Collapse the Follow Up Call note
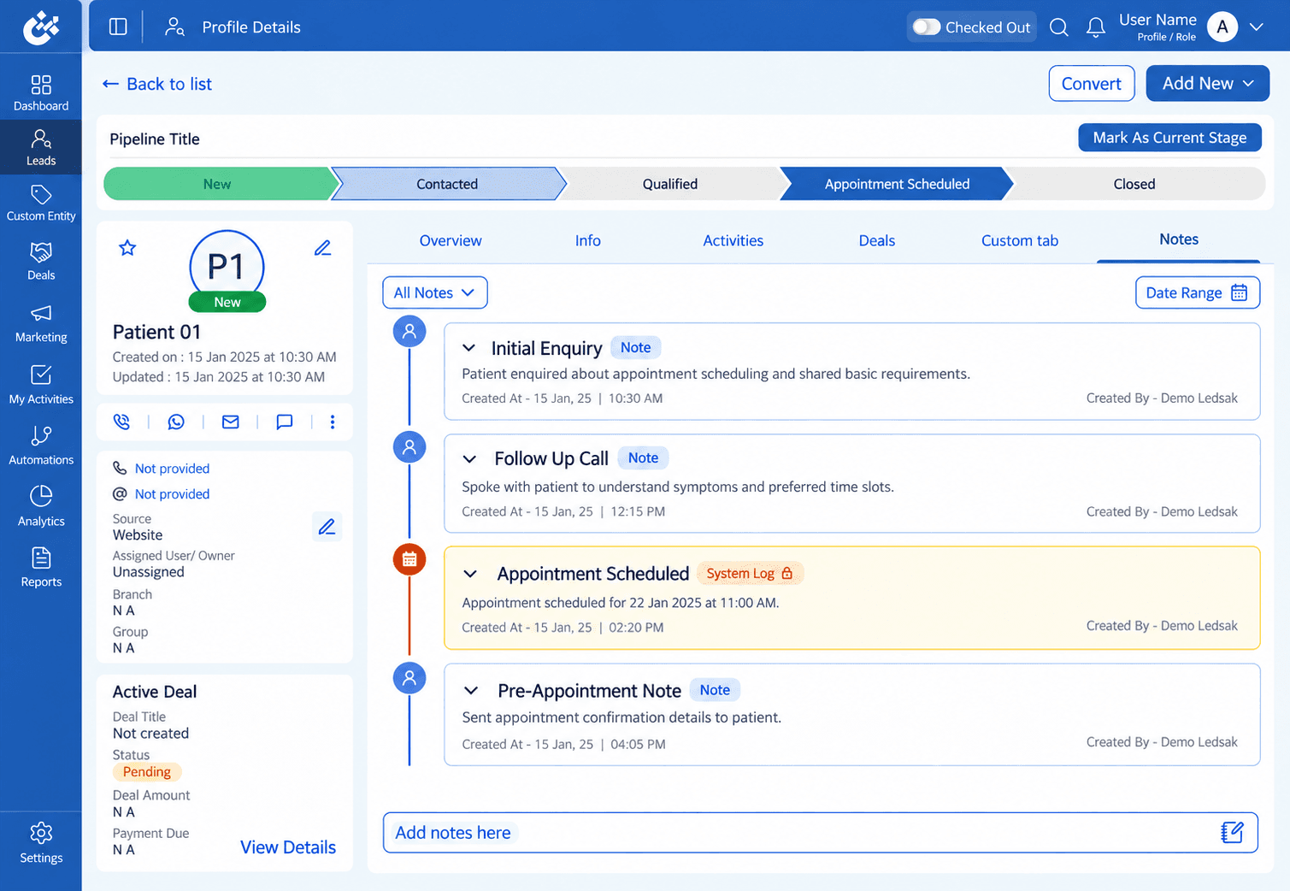Viewport: 1290px width, 891px height. [x=469, y=459]
